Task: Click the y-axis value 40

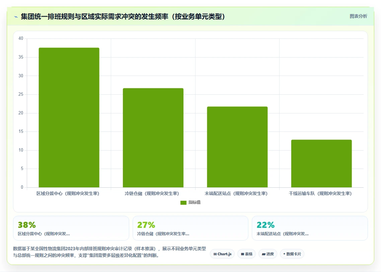Action: click(21, 38)
